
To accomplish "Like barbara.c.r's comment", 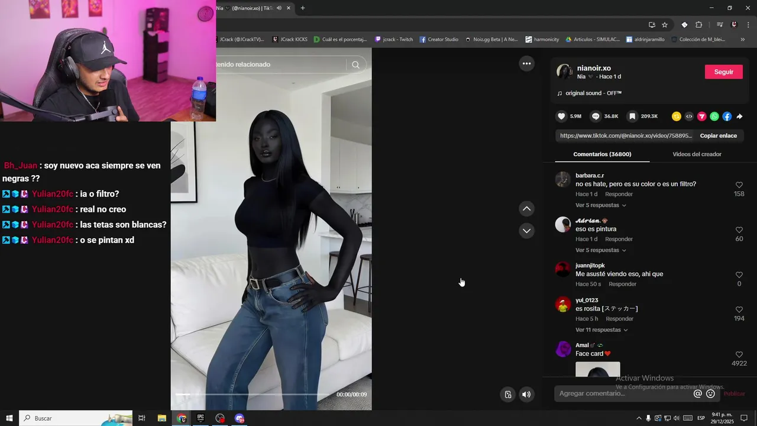I will tap(739, 185).
